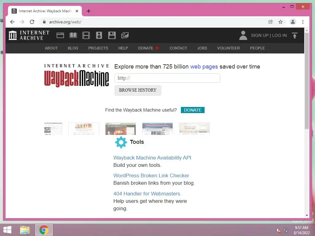Follow the 'web pages' link

[204, 67]
